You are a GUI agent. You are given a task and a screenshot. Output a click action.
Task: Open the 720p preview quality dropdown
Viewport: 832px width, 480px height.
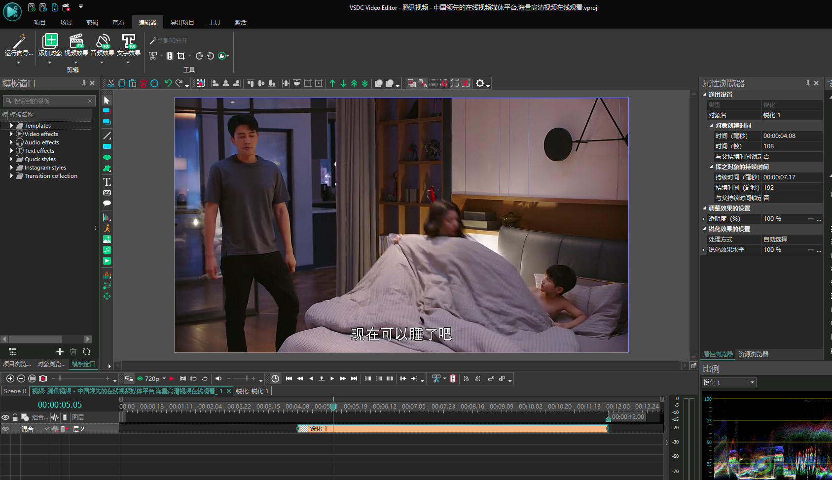(164, 378)
